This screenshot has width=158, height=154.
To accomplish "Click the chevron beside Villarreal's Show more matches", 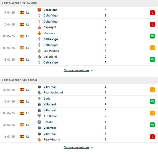I will click(x=92, y=147).
